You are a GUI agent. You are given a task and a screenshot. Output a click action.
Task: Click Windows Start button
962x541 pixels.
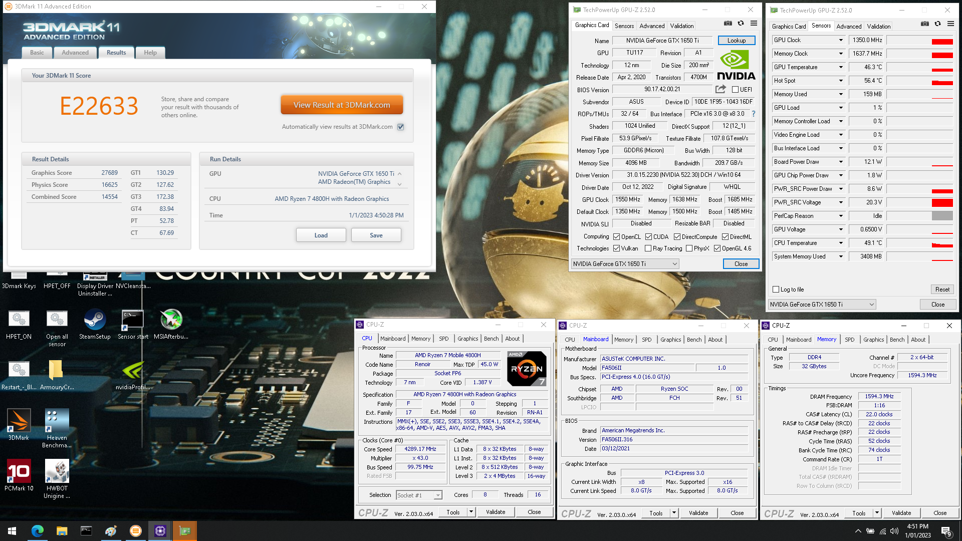coord(12,531)
